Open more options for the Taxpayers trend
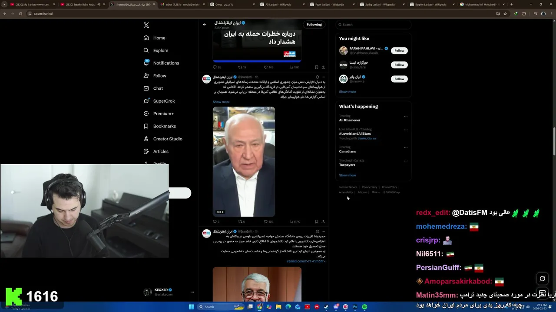The width and height of the screenshot is (556, 312). [x=406, y=161]
